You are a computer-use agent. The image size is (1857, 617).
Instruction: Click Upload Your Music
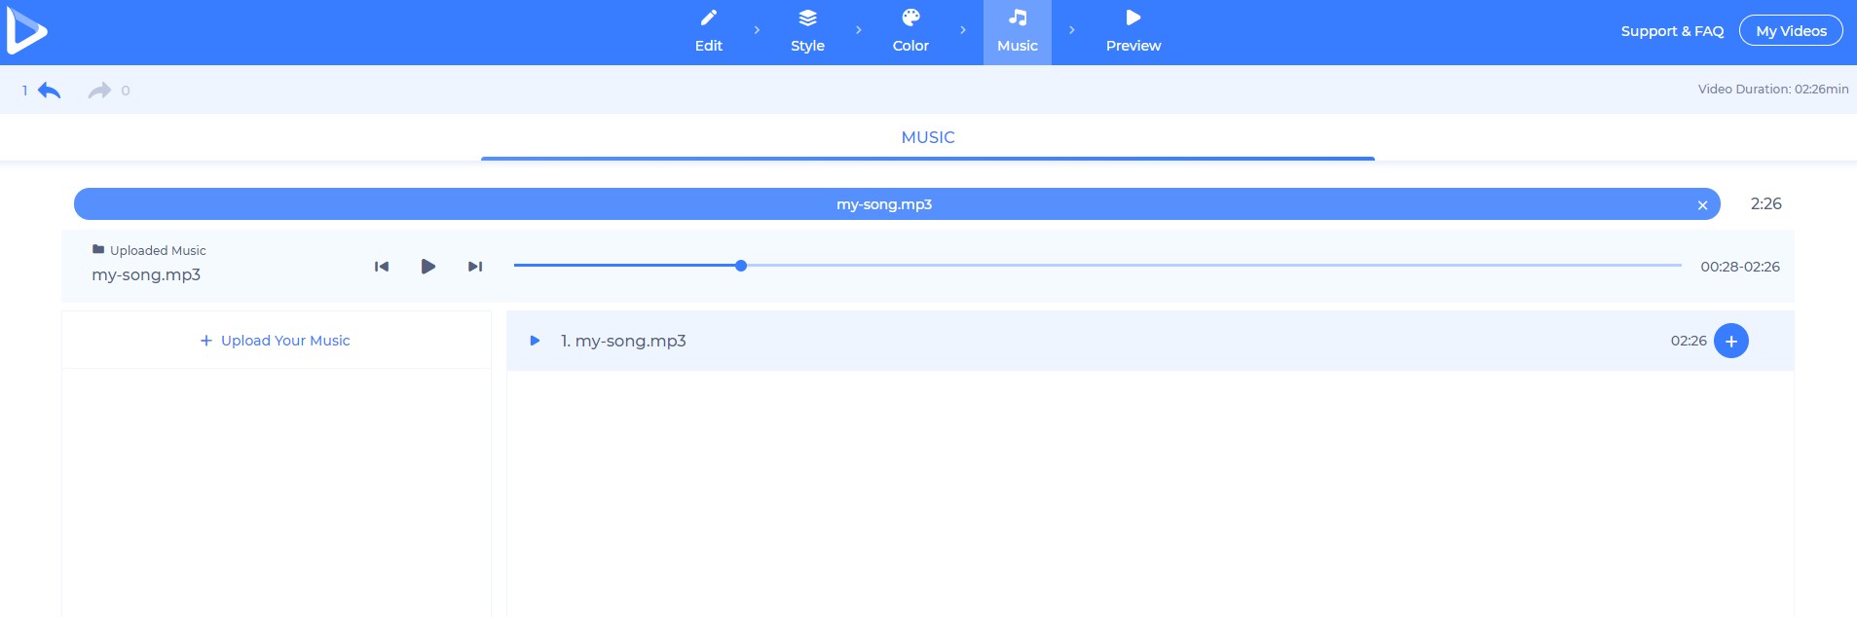point(276,341)
